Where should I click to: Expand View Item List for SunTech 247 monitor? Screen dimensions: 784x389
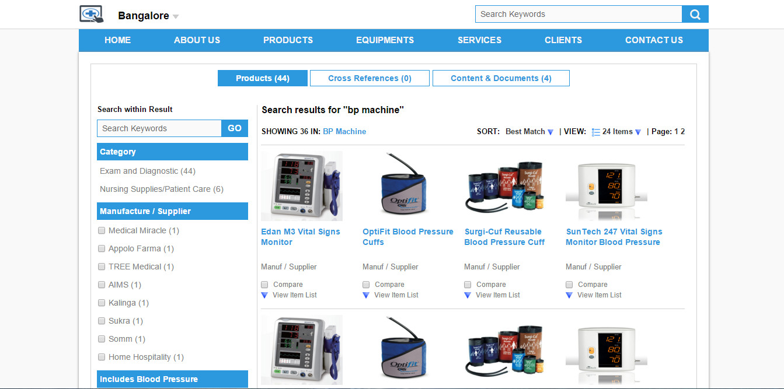pyautogui.click(x=594, y=295)
